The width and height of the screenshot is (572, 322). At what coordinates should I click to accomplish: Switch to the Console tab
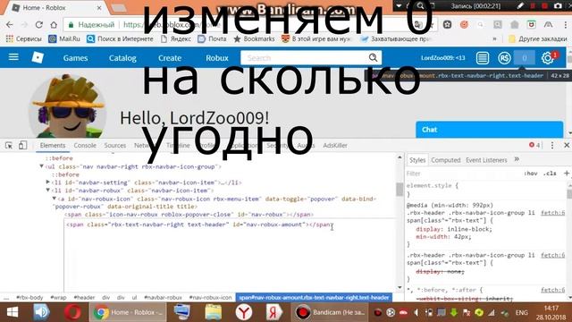85,145
